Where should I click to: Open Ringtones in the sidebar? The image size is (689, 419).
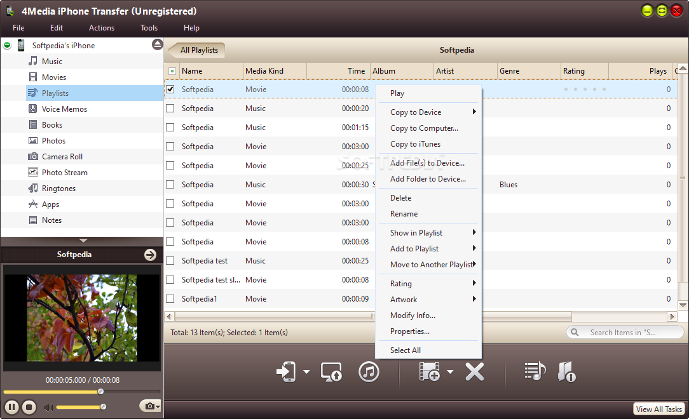pos(58,188)
